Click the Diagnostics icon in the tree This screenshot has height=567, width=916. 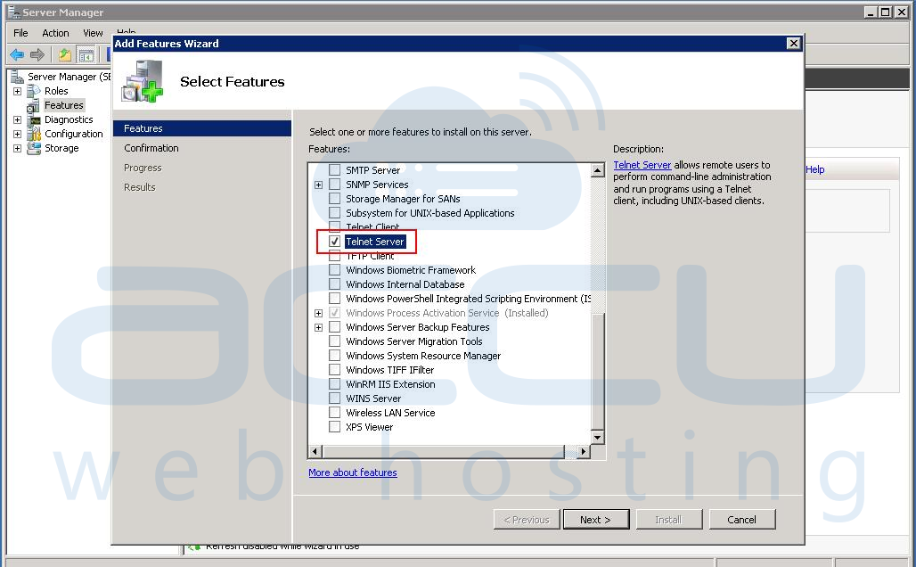click(x=34, y=119)
